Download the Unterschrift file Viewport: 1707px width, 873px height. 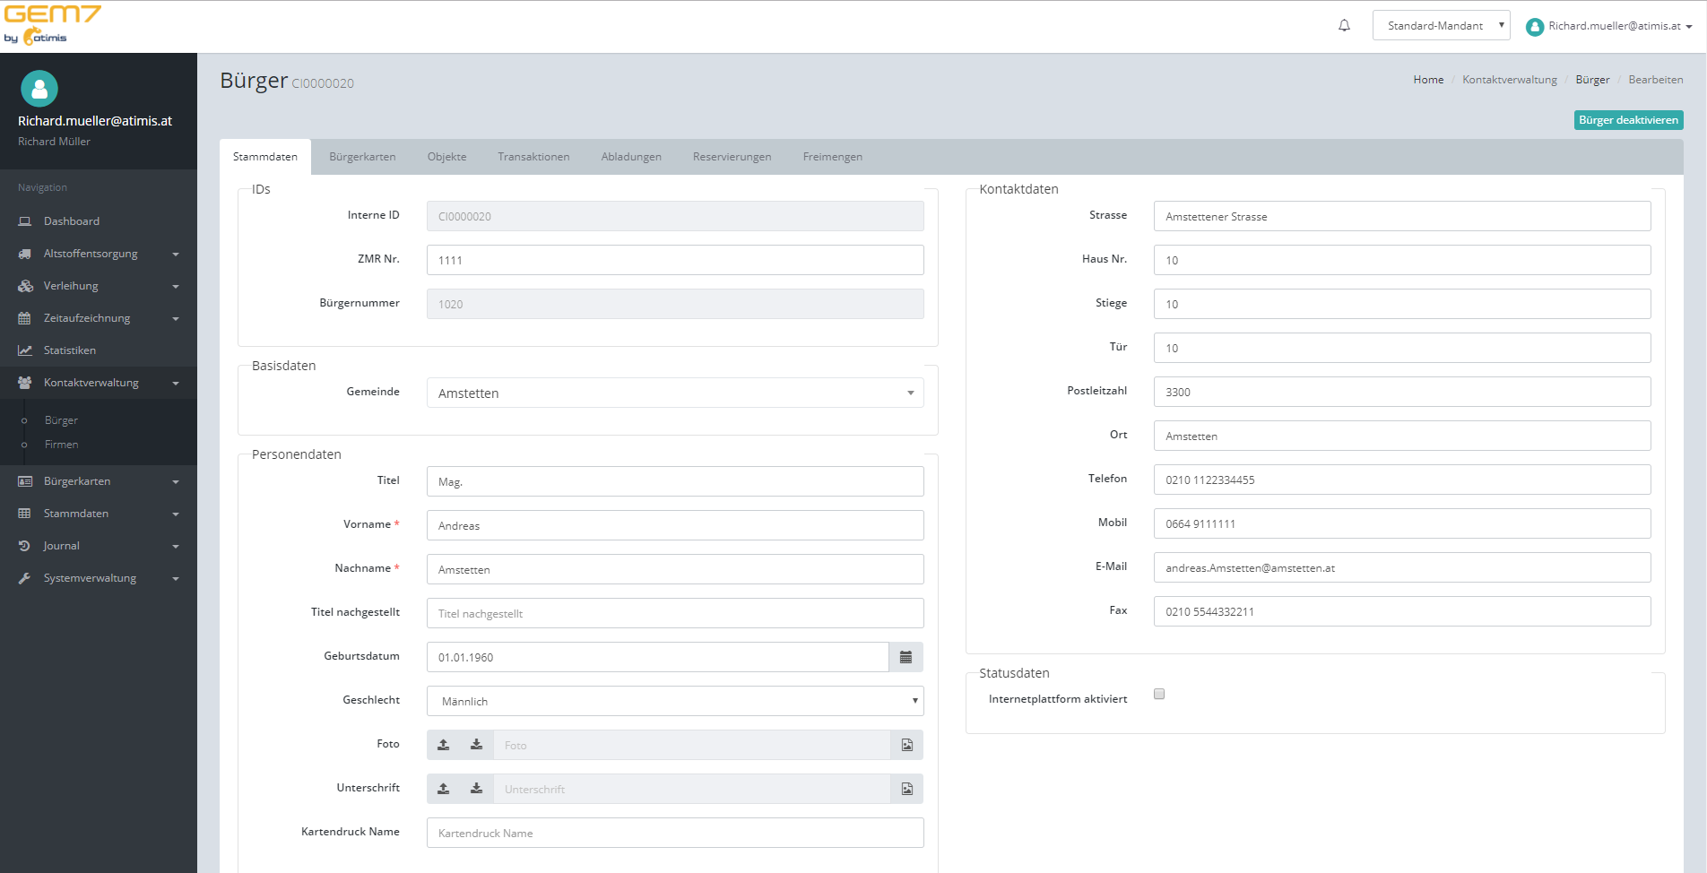pyautogui.click(x=477, y=789)
